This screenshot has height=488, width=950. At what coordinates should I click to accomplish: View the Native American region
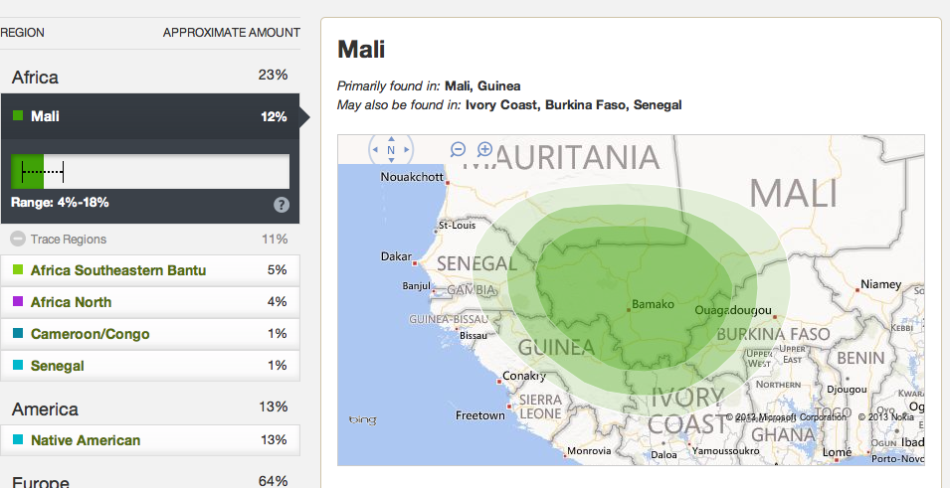click(86, 440)
